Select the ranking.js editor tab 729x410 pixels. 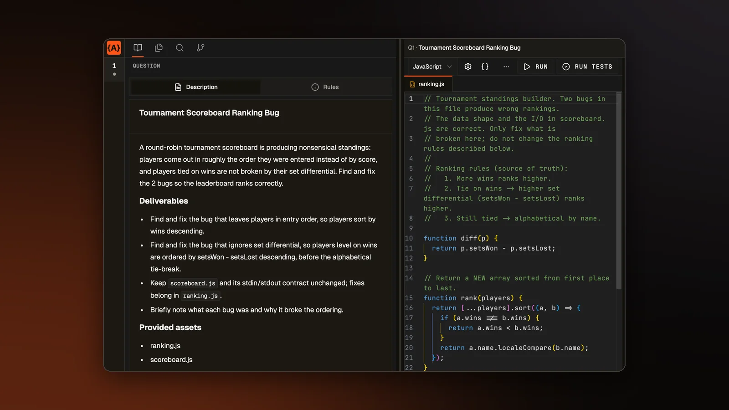coord(428,84)
